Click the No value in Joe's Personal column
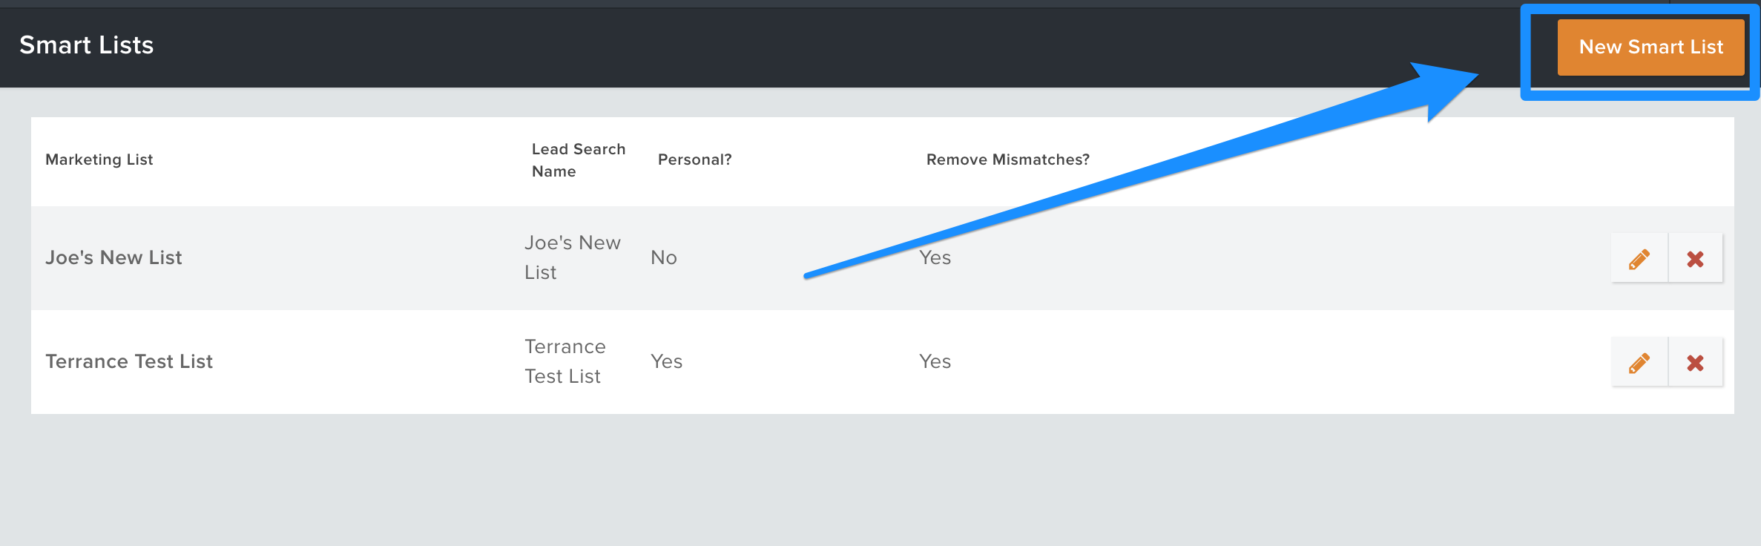The width and height of the screenshot is (1761, 546). tap(664, 257)
